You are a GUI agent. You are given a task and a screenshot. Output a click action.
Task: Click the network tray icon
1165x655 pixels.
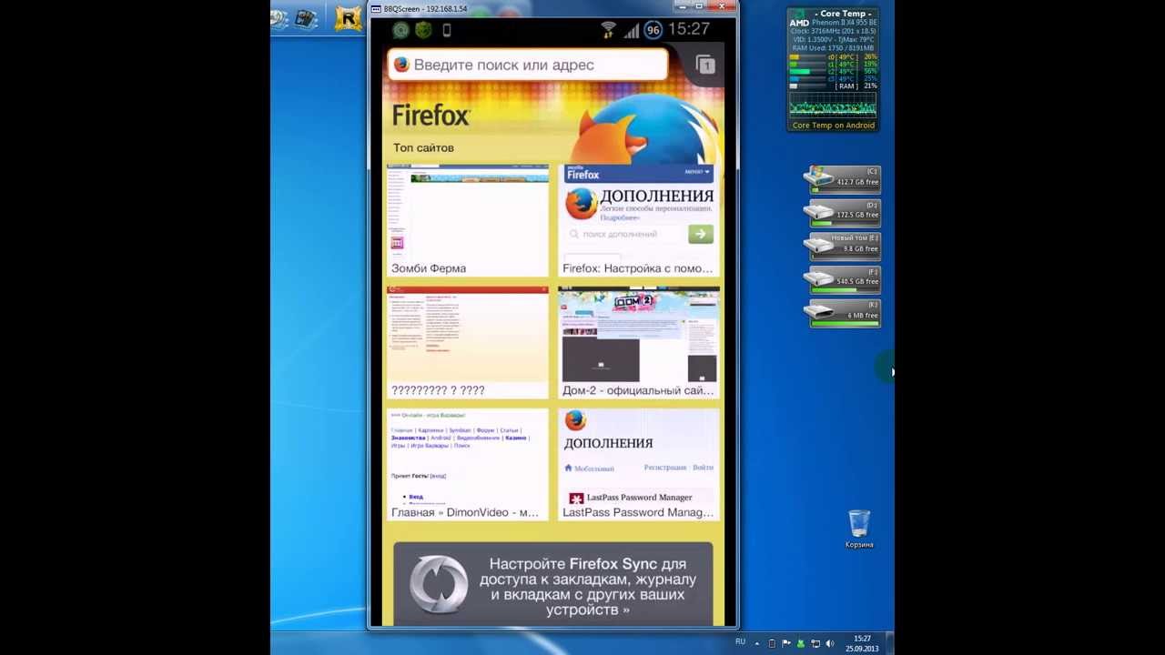pos(815,643)
